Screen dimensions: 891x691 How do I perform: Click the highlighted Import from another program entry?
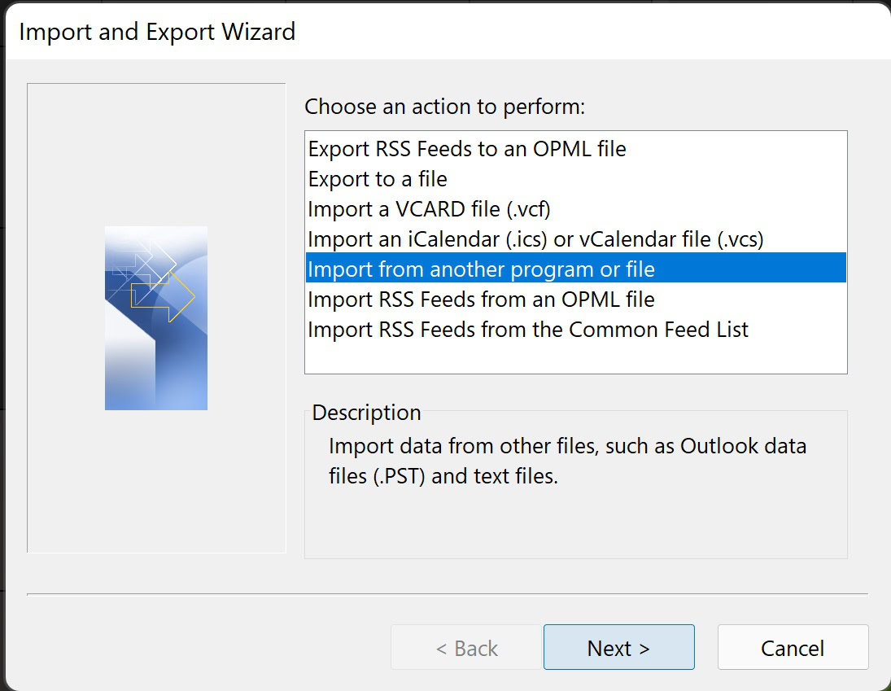click(x=481, y=269)
